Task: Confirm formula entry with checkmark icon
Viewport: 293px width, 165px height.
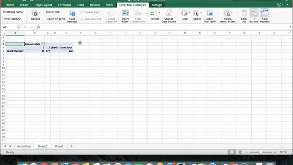Action: click(x=32, y=27)
